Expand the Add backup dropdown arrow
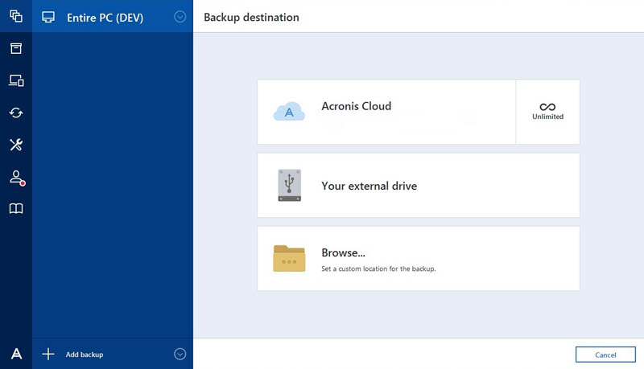The width and height of the screenshot is (644, 369). pyautogui.click(x=180, y=354)
